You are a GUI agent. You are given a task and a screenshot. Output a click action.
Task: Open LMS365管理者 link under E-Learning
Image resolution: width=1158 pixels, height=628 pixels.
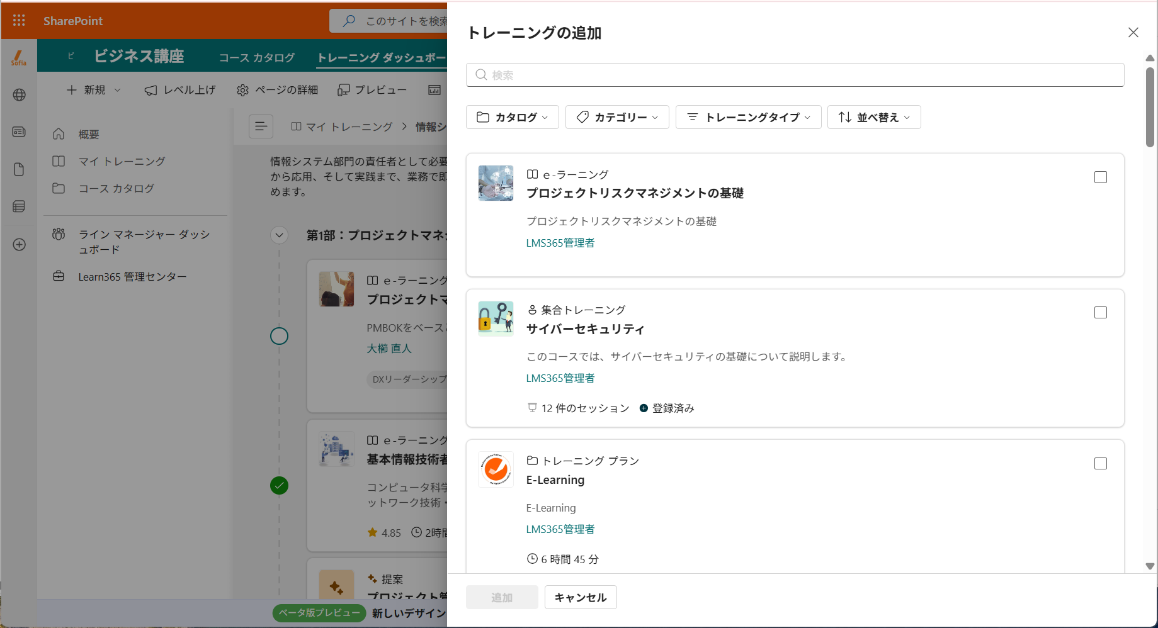(x=560, y=529)
